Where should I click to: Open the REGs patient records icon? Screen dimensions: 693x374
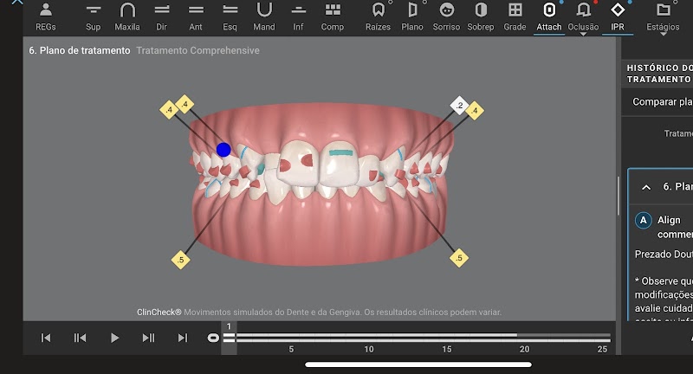46,16
